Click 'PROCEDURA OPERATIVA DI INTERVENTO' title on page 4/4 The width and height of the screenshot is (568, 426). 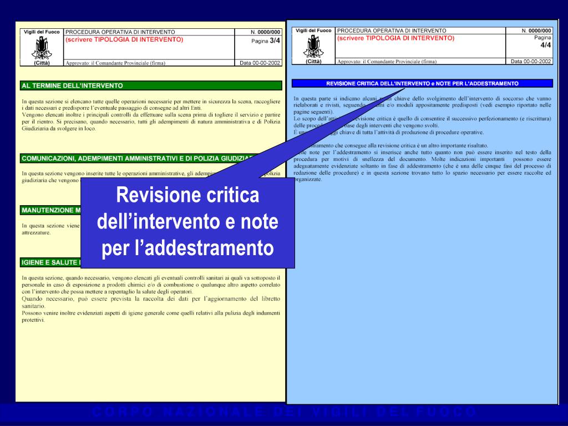pyautogui.click(x=392, y=31)
